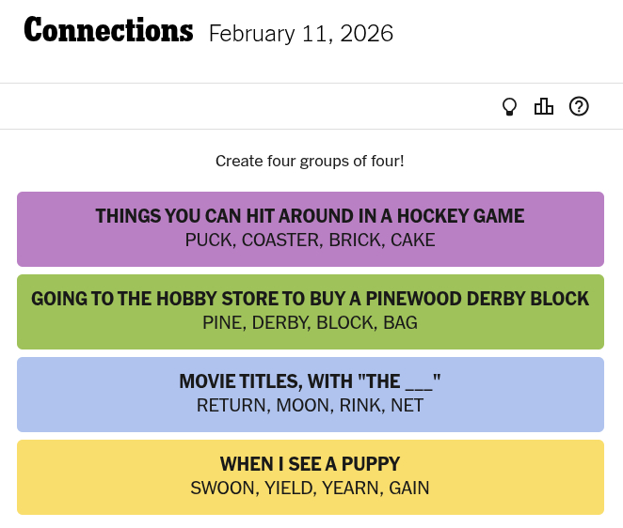Click the "PINE, DERBY, BLOCK, BAG" word list

coord(310,323)
